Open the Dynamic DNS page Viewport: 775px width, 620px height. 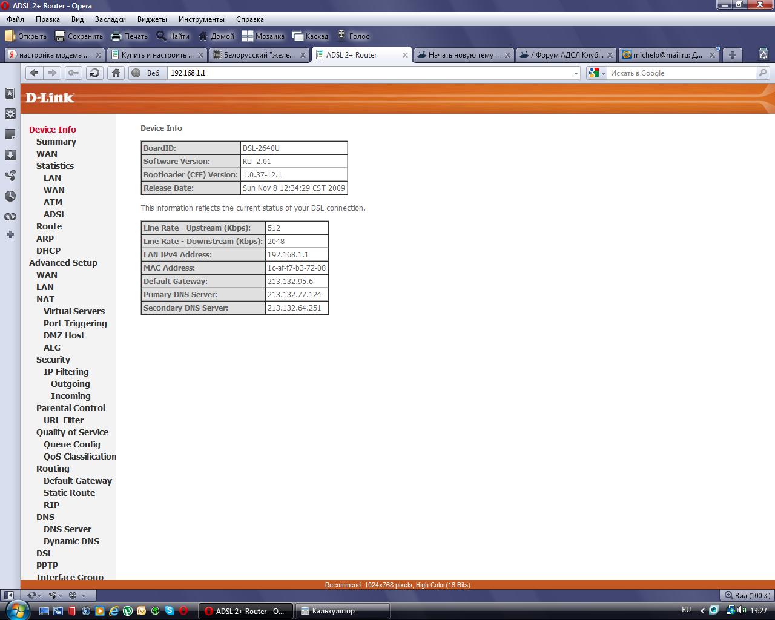click(71, 541)
